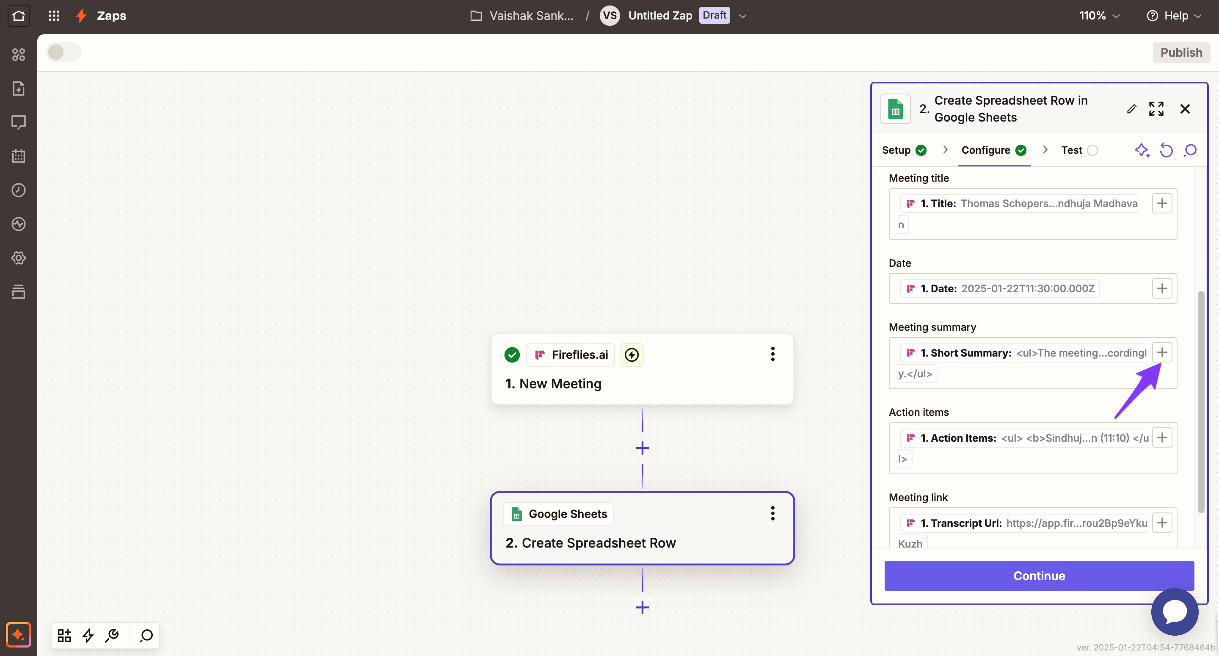The width and height of the screenshot is (1219, 656).
Task: Rename step using the pencil icon
Action: [x=1131, y=109]
